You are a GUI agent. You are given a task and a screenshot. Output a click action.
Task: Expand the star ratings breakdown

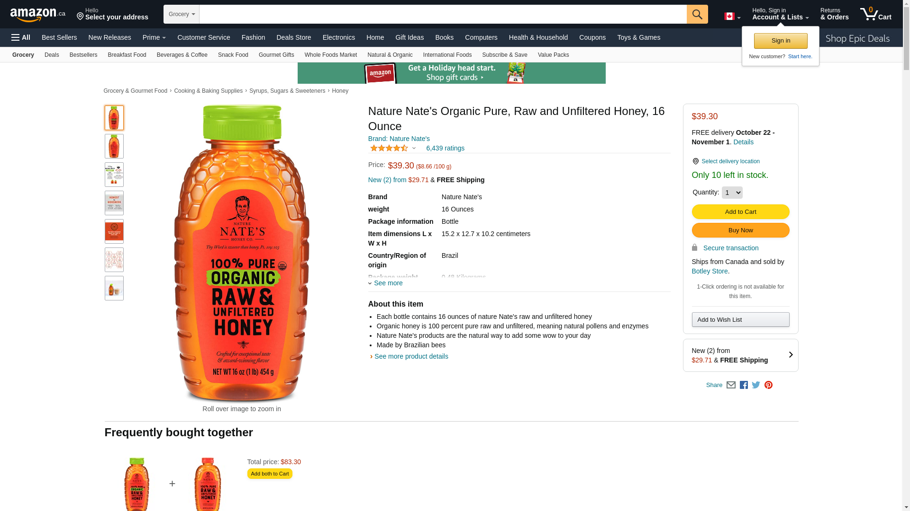pos(414,148)
